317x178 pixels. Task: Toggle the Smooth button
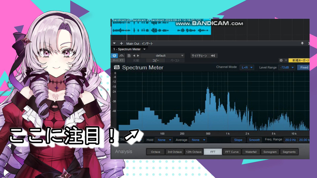click(254, 140)
